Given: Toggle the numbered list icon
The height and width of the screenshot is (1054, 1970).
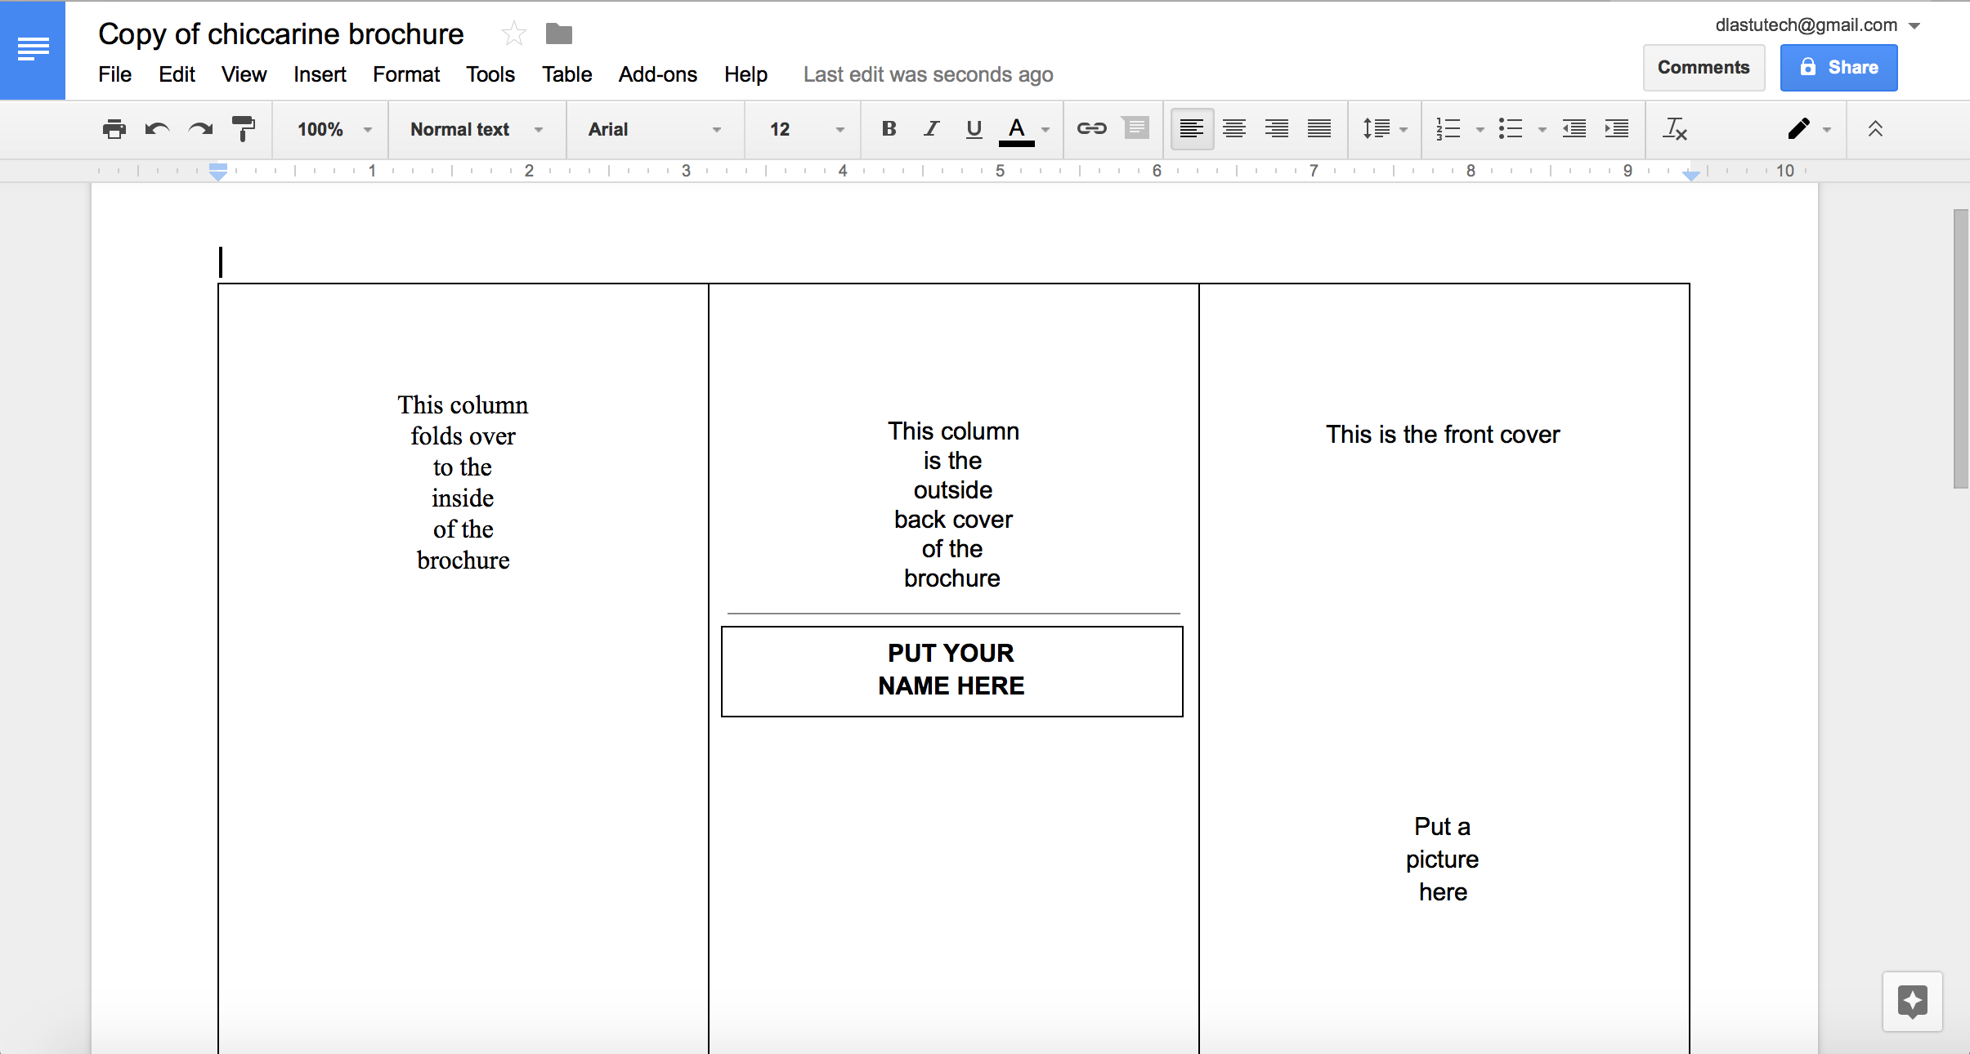Looking at the screenshot, I should tap(1448, 129).
